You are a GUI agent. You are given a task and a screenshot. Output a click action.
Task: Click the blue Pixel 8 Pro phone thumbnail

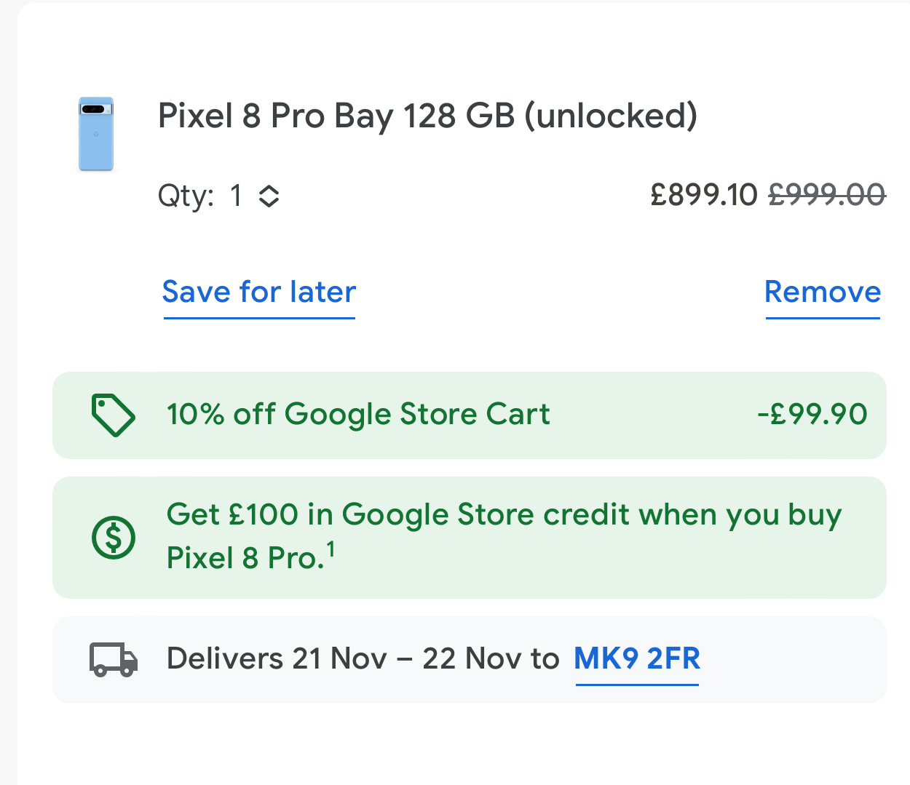(96, 135)
